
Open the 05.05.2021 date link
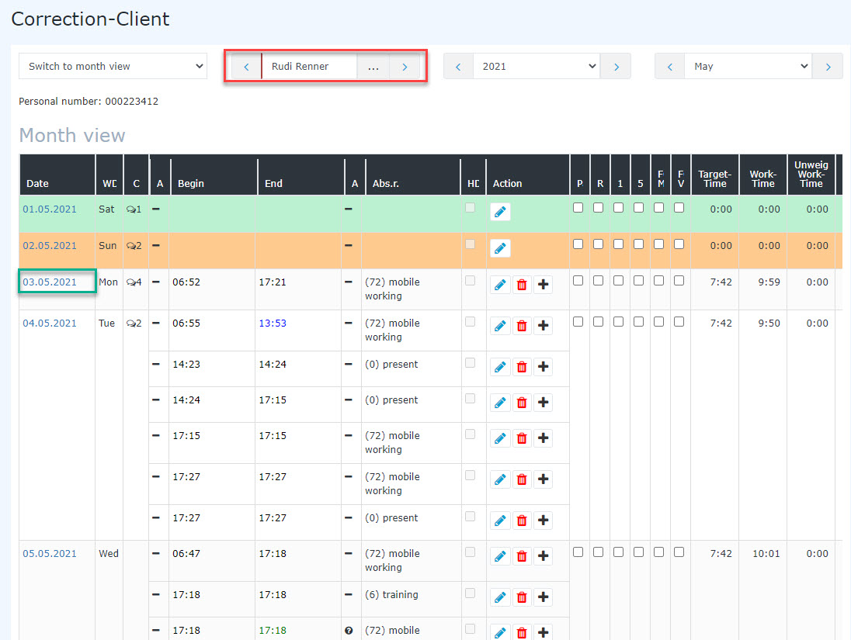[50, 554]
